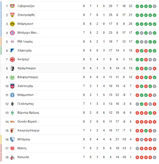Open the Wolfsburg green W logo

12,77
